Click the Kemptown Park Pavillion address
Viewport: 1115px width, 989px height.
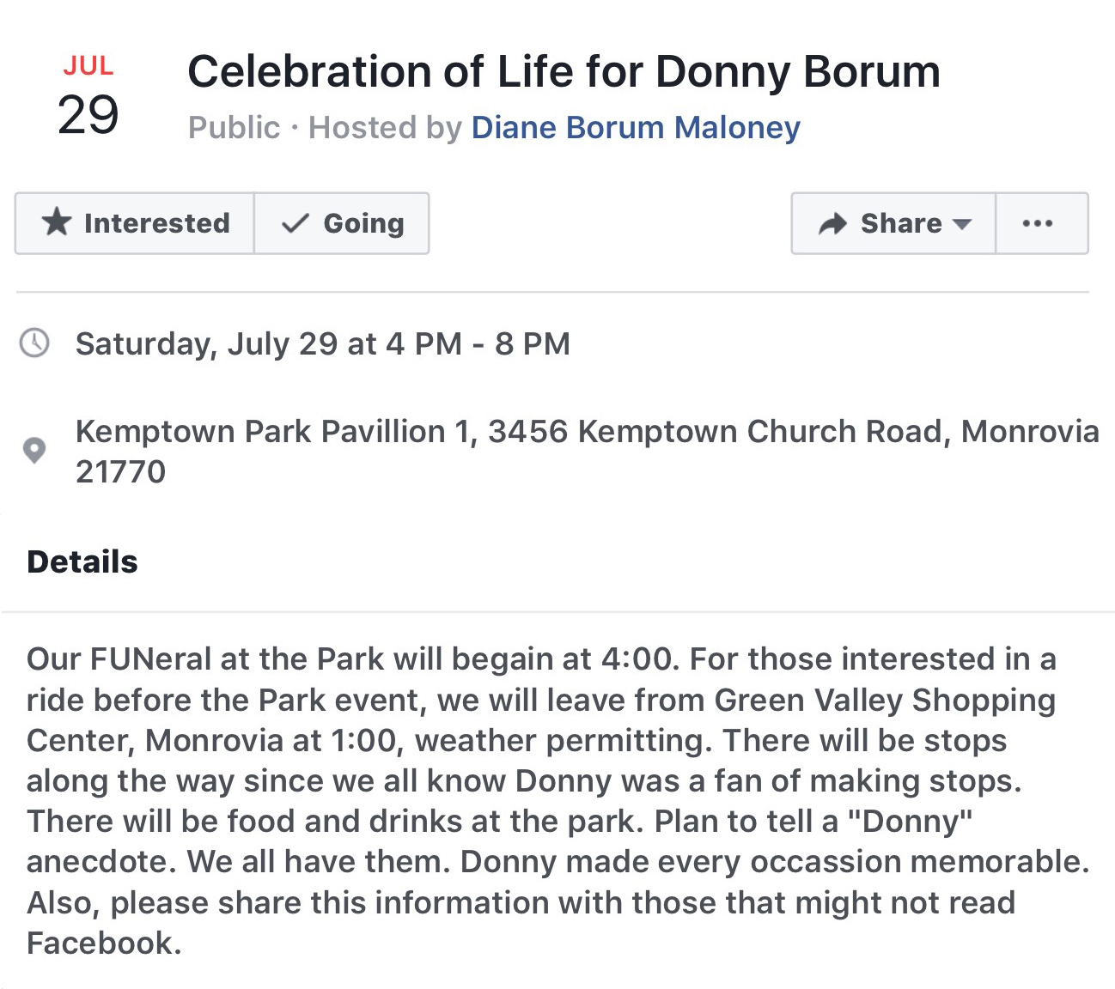tap(588, 451)
